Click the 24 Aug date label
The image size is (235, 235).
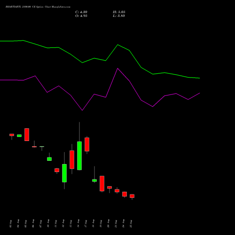click(124, 224)
